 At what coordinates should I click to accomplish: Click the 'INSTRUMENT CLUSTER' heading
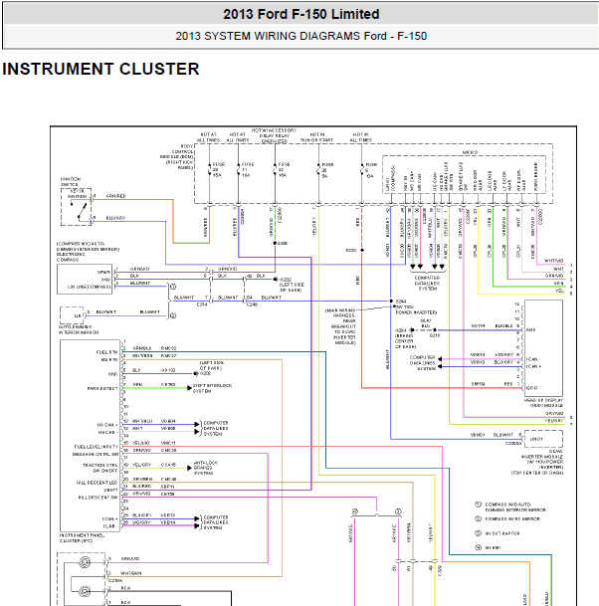(100, 70)
